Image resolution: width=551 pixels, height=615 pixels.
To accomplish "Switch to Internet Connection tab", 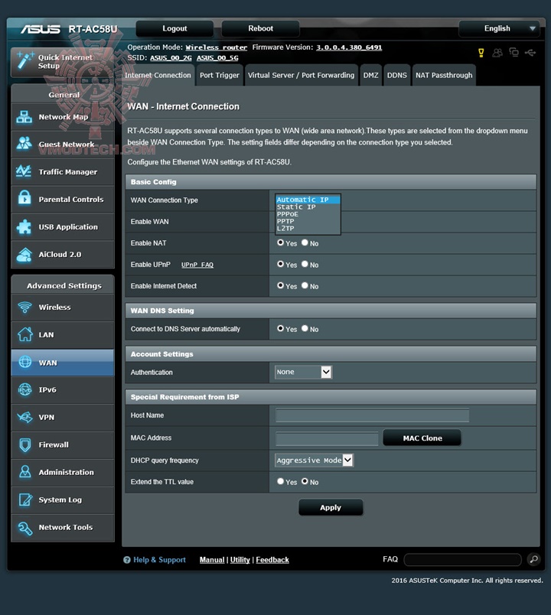I will [x=158, y=75].
